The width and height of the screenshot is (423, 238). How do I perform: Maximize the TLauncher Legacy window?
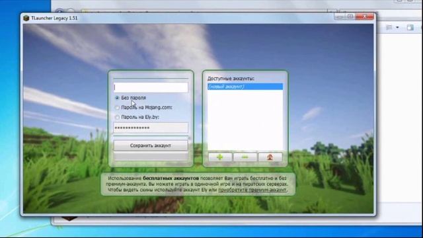coord(350,17)
